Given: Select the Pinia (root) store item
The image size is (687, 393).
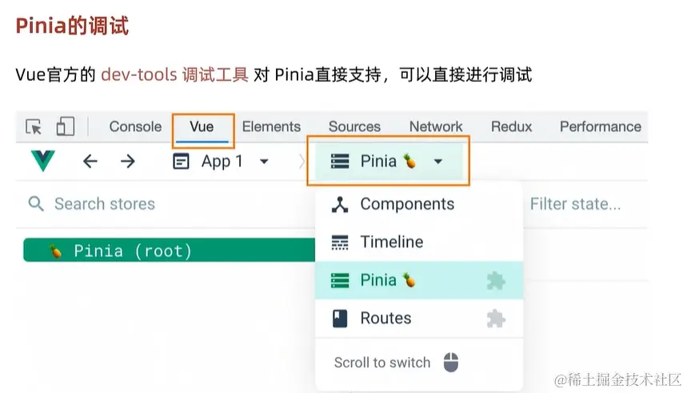Looking at the screenshot, I should [x=169, y=250].
